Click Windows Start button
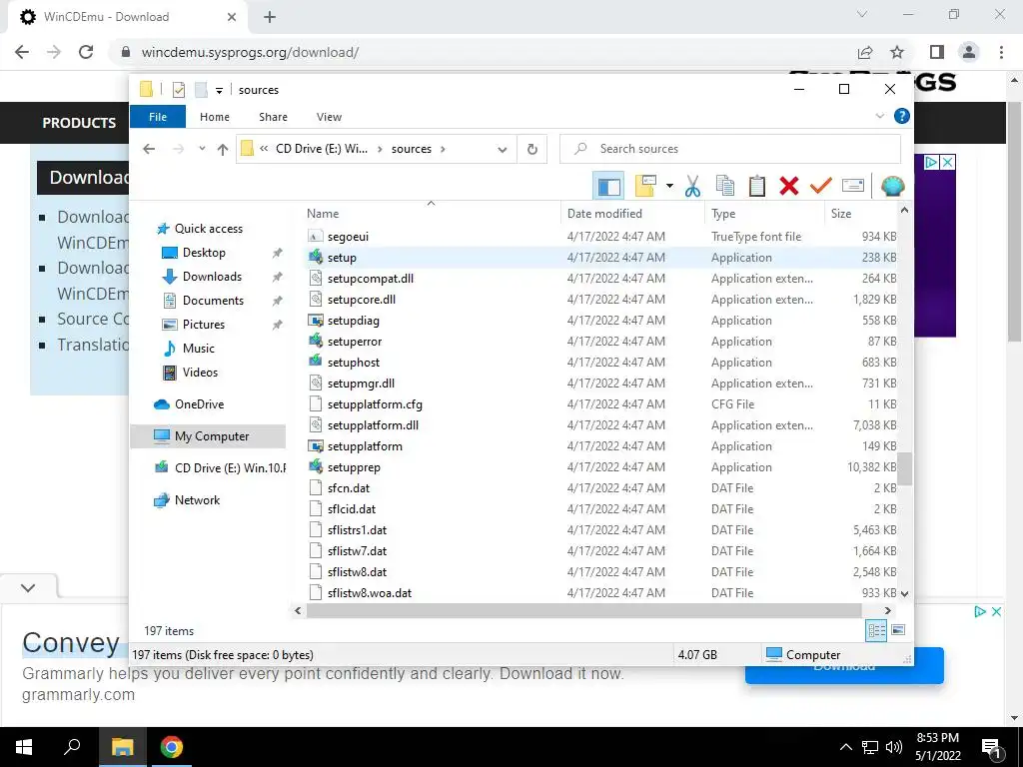Screen dimensions: 1023x767 [x=24, y=747]
